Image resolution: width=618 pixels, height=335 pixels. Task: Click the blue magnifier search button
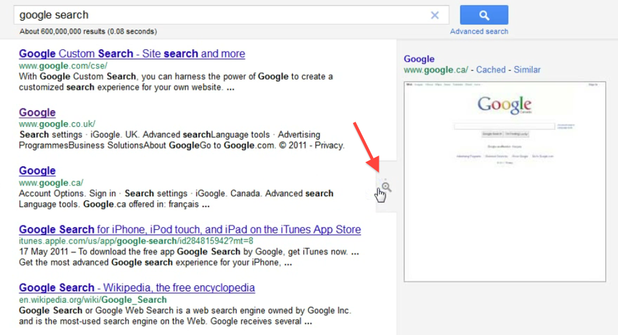[484, 16]
